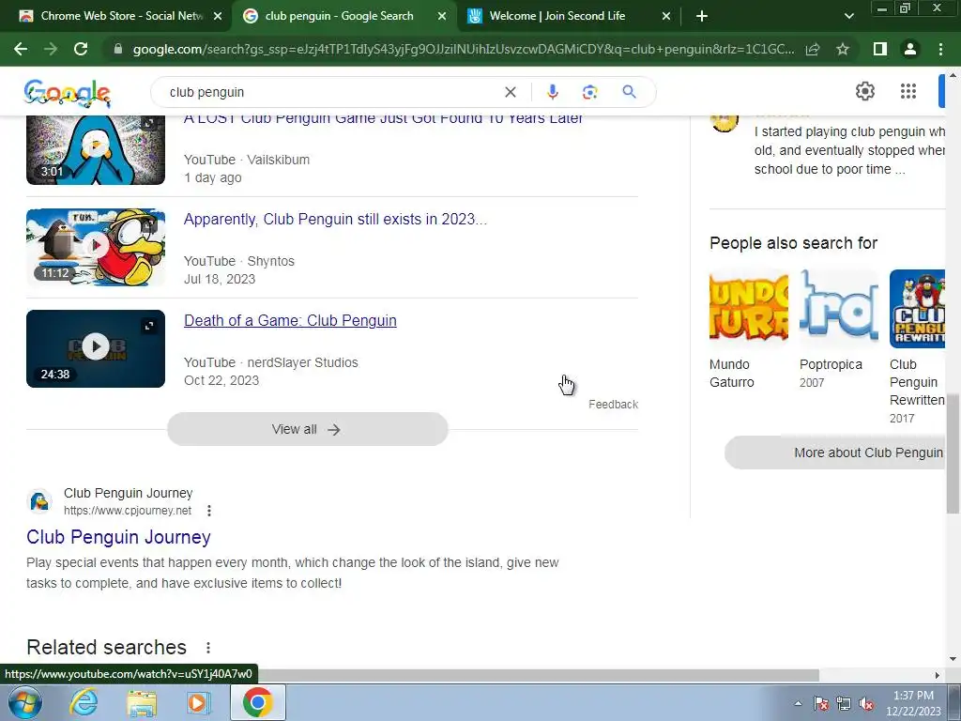Play the 24:38 nerdSlayer video thumbnail

(x=96, y=348)
